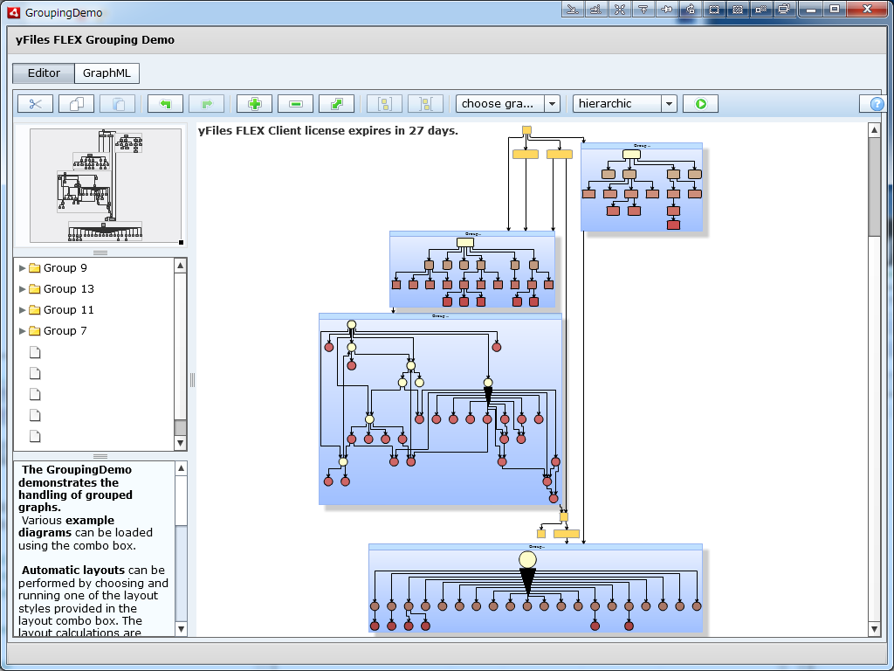The height and width of the screenshot is (671, 894).
Task: Click the description panel's scroll up arrow
Action: point(181,469)
